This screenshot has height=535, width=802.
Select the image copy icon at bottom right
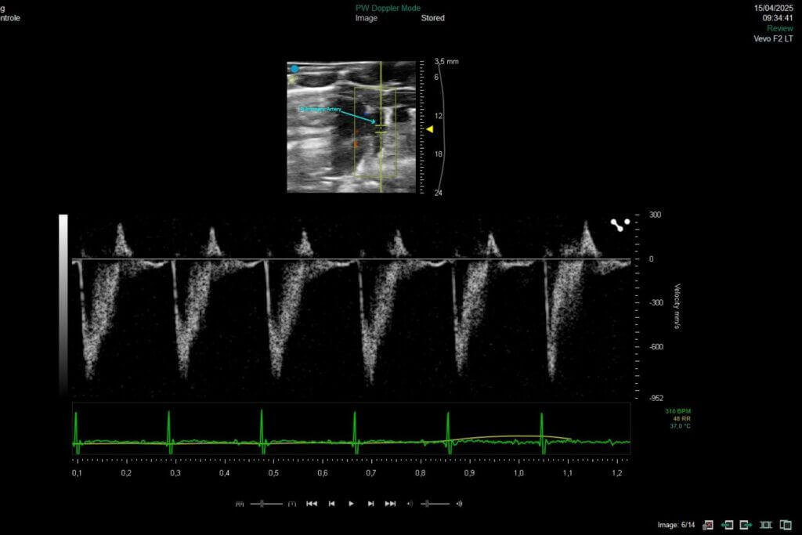[785, 524]
